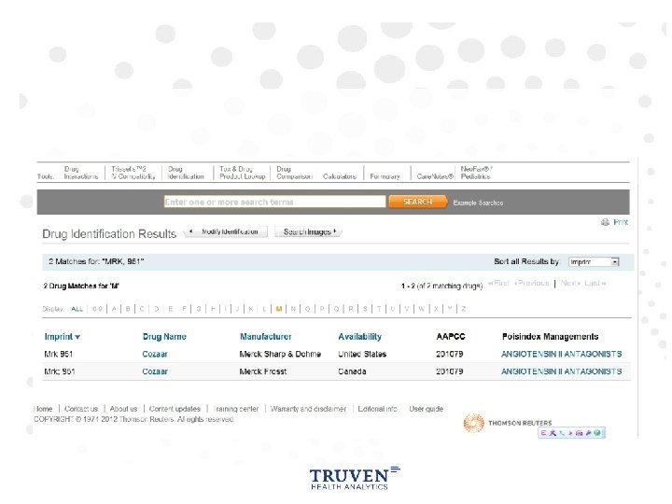Open Cozaar in Merck Sharp & Dohme row
The image size is (672, 504).
tap(155, 354)
